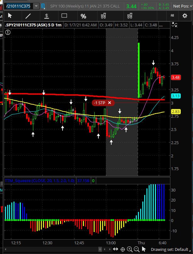Open studies with first flask icon
The width and height of the screenshot is (193, 254).
pyautogui.click(x=103, y=16)
